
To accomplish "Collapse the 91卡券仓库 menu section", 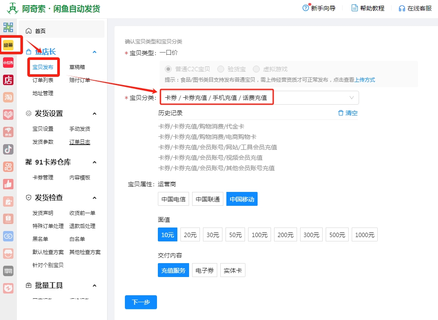I will (95, 162).
